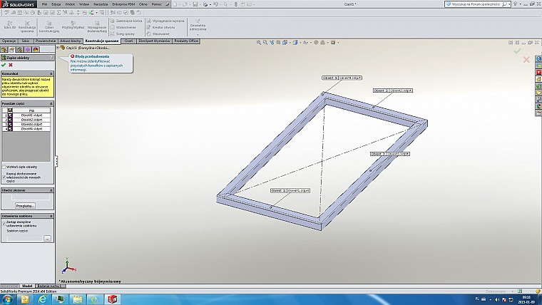Switch to the Arkusz blachy tab
This screenshot has height=305, width=542.
click(71, 41)
